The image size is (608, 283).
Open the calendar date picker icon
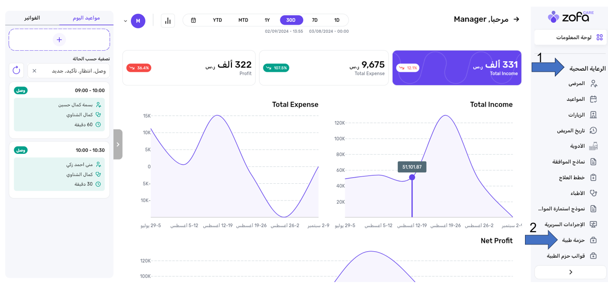193,20
